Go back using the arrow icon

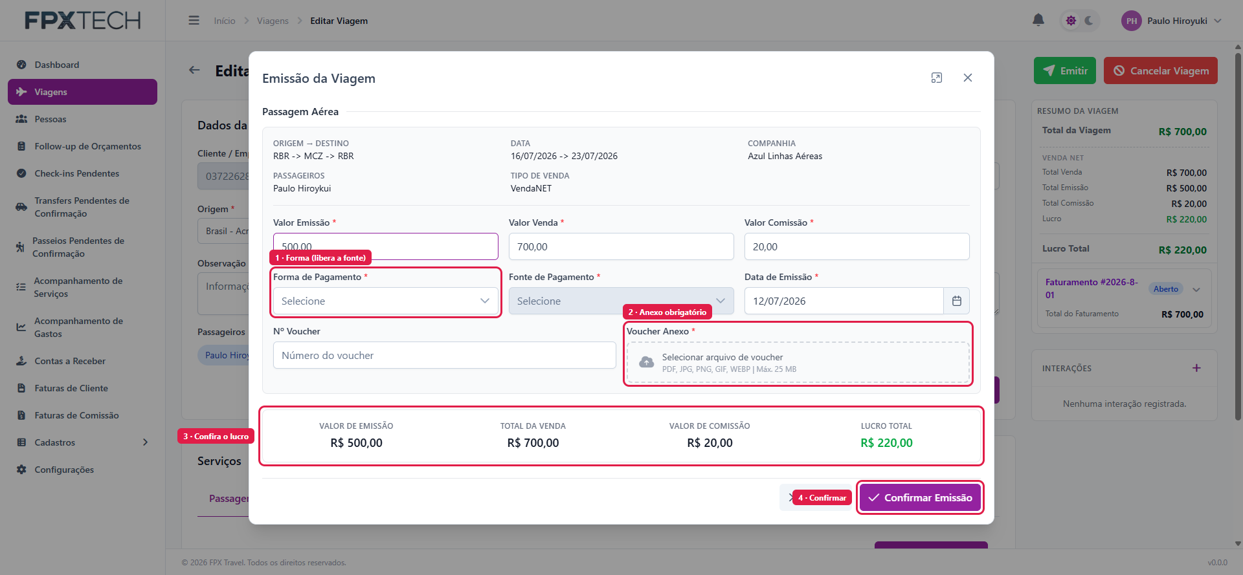tap(194, 70)
